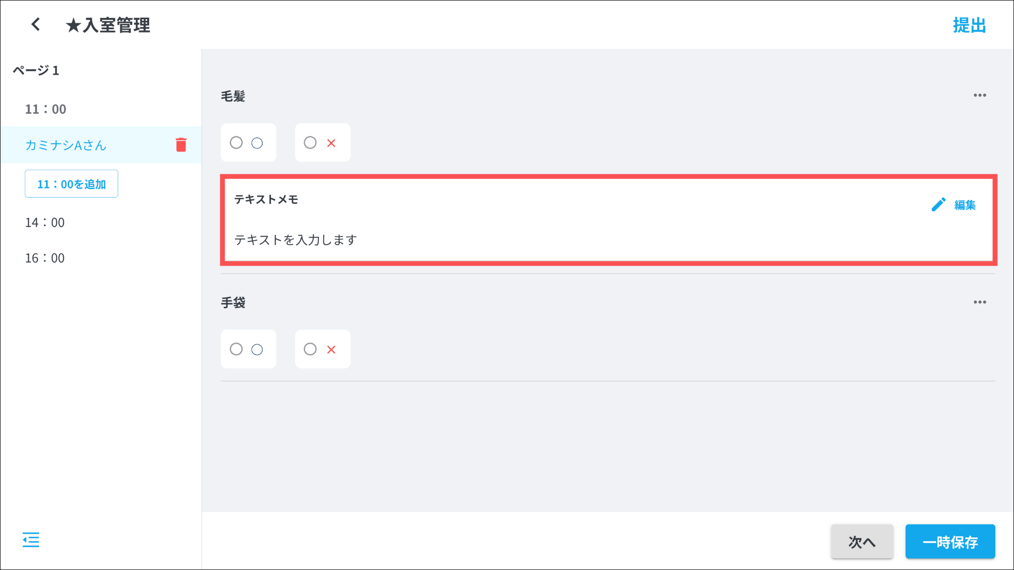Image resolution: width=1014 pixels, height=570 pixels.
Task: Select カミナシAさん entry in sidebar
Action: pos(66,145)
